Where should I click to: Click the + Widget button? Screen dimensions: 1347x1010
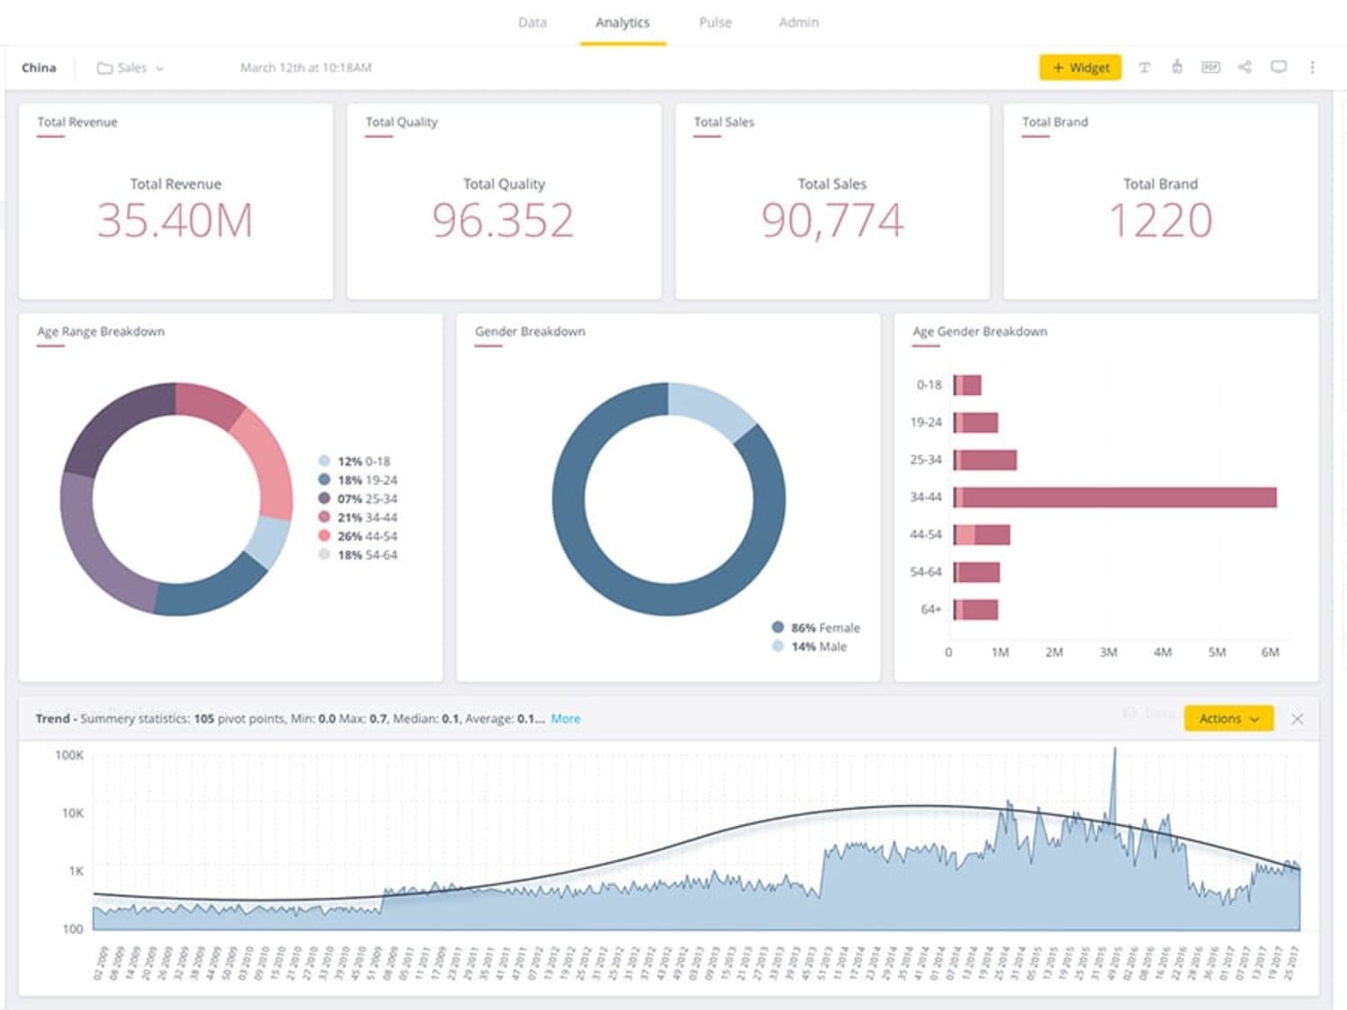click(1080, 67)
